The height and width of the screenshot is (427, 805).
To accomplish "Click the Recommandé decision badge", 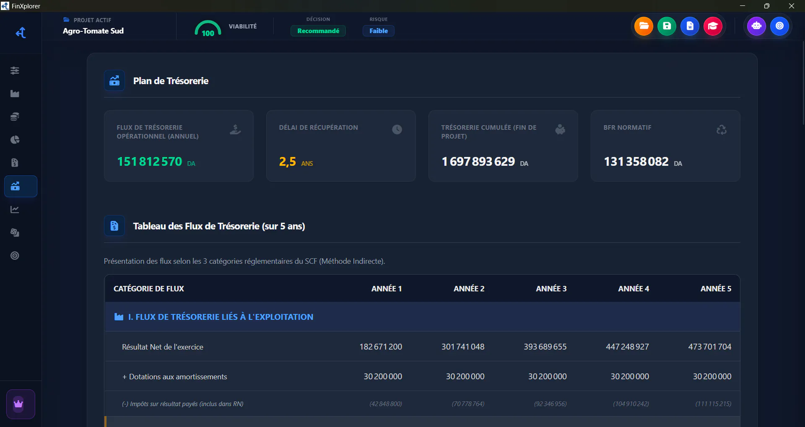I will click(x=318, y=31).
